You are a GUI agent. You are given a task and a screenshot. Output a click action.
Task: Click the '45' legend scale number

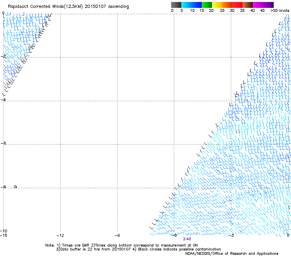[x=262, y=11]
